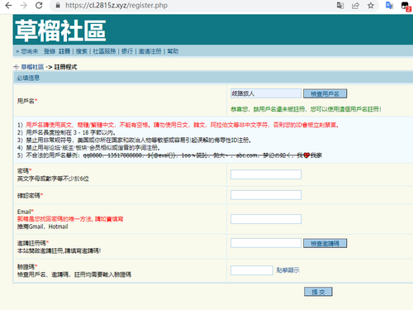Click the 檢查邀請碼 check invite code button
Image resolution: width=413 pixels, height=310 pixels.
[325, 243]
